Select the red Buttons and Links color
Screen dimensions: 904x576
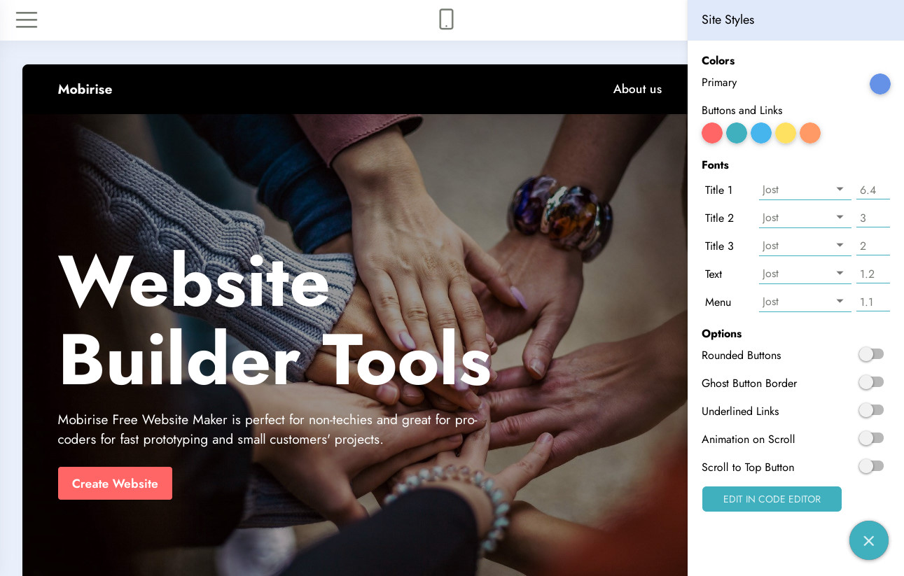coord(711,133)
